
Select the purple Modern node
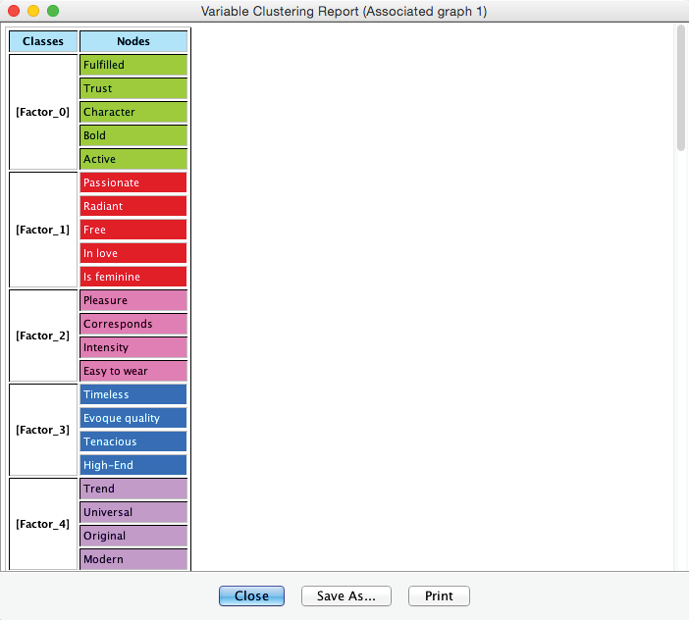[133, 559]
